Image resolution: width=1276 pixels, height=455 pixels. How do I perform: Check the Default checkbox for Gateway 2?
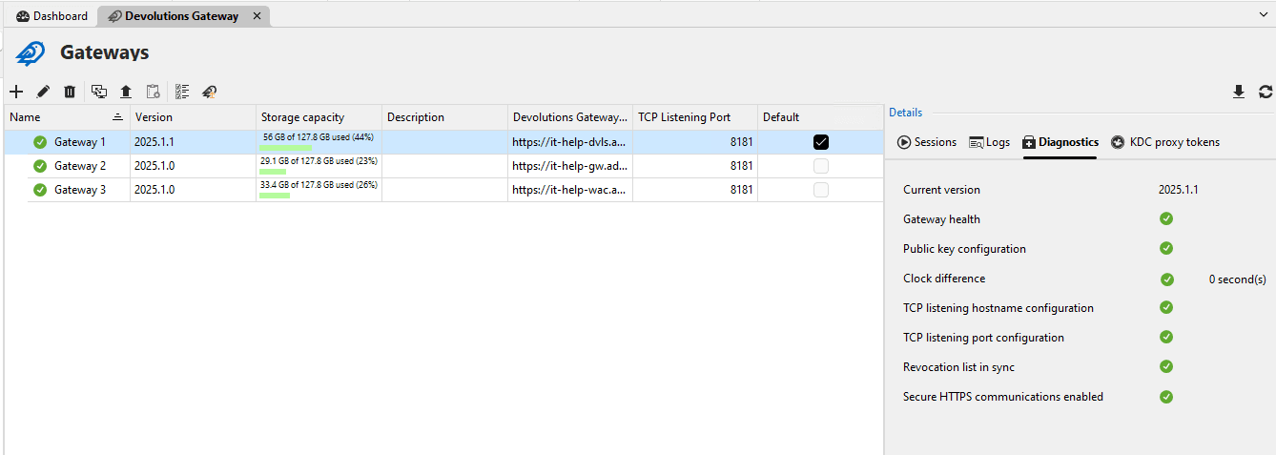(x=821, y=166)
